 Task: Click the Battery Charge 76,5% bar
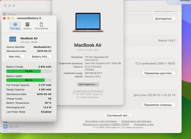[x=29, y=71]
